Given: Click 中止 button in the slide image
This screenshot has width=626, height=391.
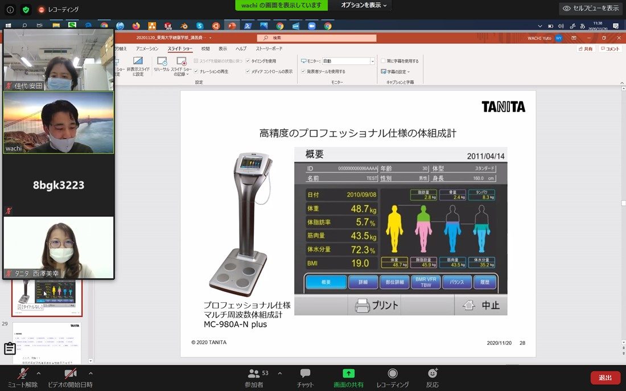Looking at the screenshot, I should 481,306.
